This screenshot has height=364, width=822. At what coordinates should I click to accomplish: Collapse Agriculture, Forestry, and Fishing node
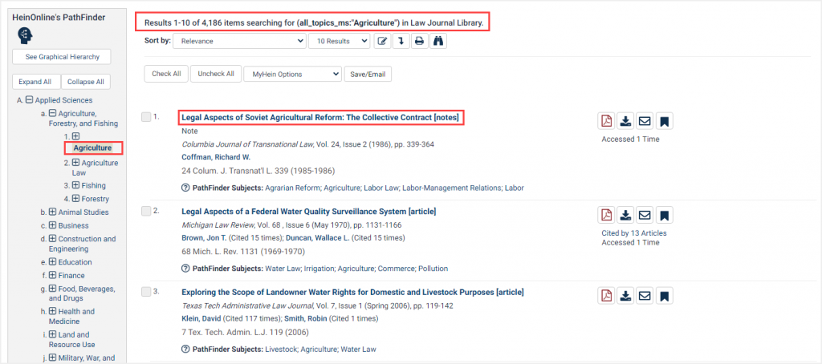(52, 113)
